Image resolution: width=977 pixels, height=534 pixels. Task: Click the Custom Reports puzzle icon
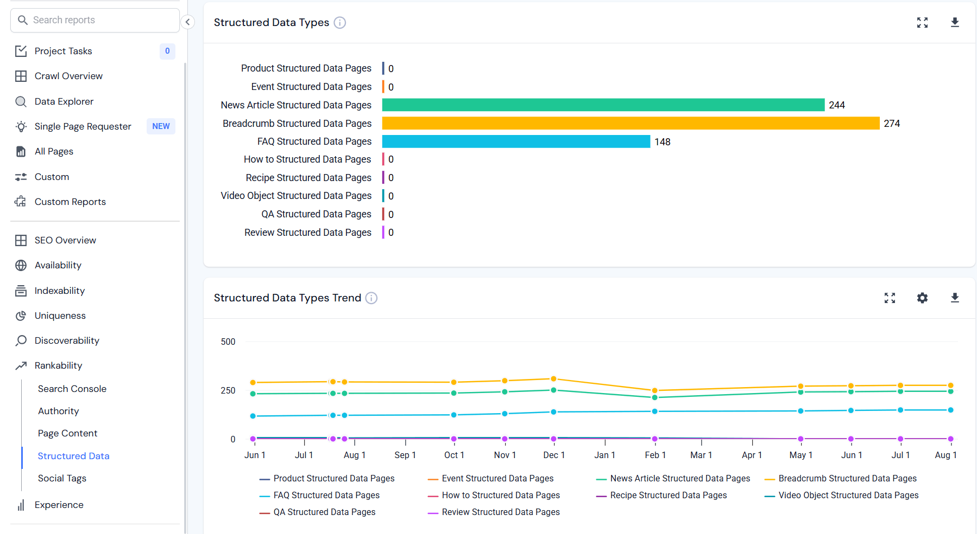click(21, 202)
